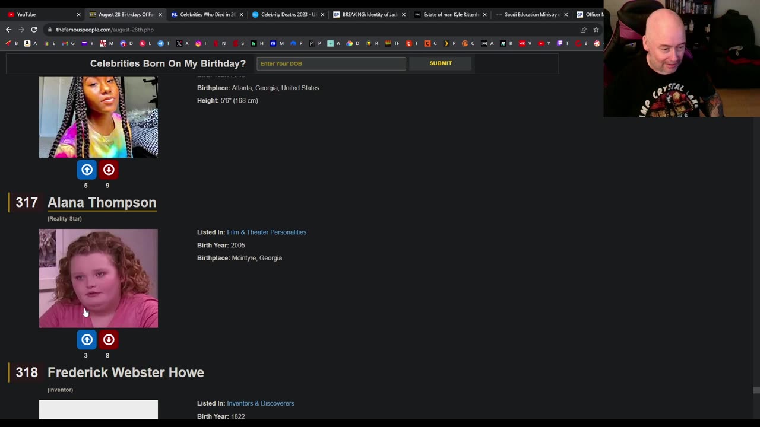
Task: Open the Hulu bookmark
Action: pyautogui.click(x=257, y=43)
